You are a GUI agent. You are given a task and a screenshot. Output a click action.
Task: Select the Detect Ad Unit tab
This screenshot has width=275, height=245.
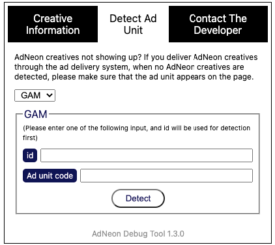click(133, 24)
